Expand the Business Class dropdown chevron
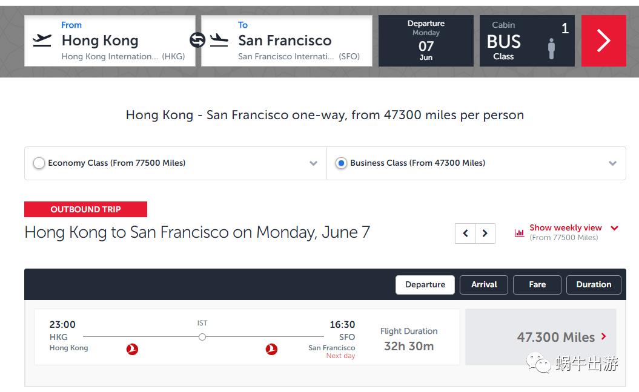 (x=612, y=163)
